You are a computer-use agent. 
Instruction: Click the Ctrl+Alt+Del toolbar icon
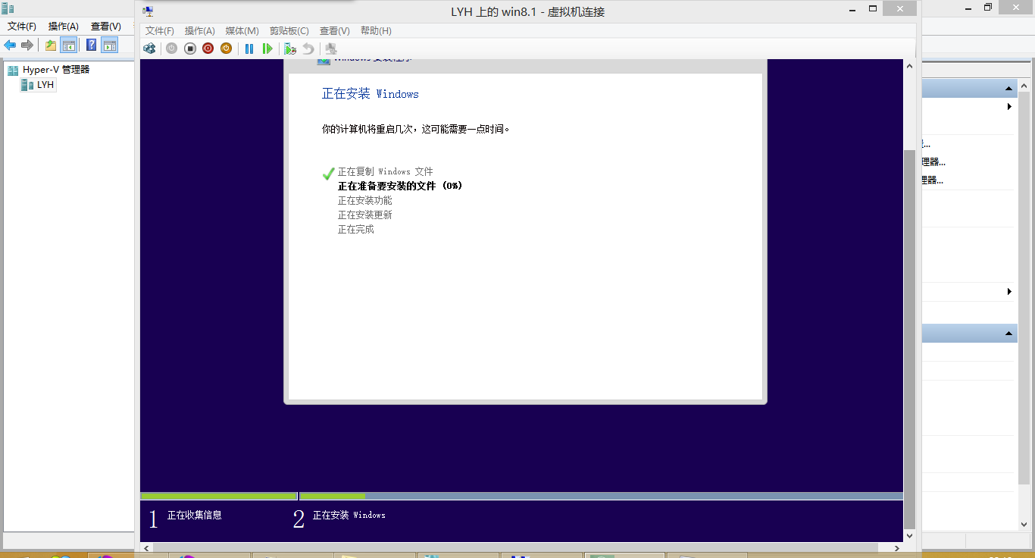coord(150,49)
